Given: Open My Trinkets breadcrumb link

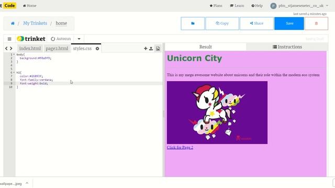Looking at the screenshot, I should 35,23.
